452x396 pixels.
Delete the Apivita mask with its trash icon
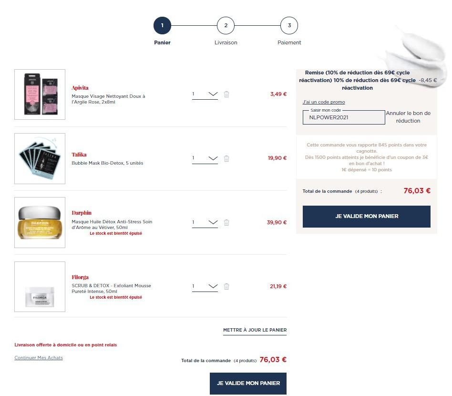click(x=226, y=94)
